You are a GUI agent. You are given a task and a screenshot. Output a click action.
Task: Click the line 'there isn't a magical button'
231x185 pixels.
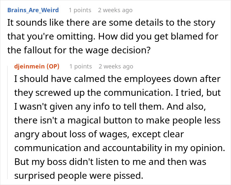click(x=117, y=120)
